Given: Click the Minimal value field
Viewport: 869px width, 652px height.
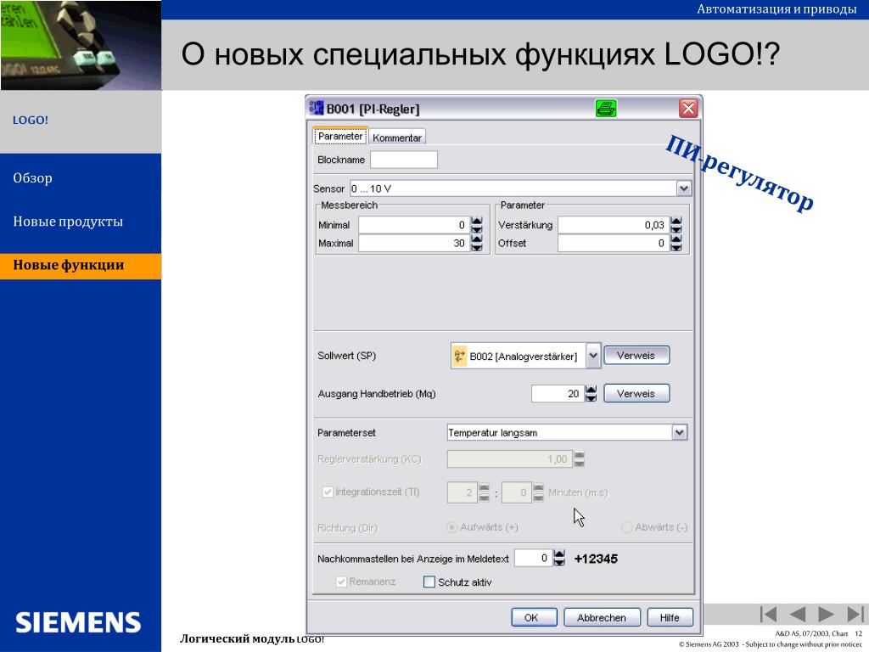Looking at the screenshot, I should tap(413, 225).
